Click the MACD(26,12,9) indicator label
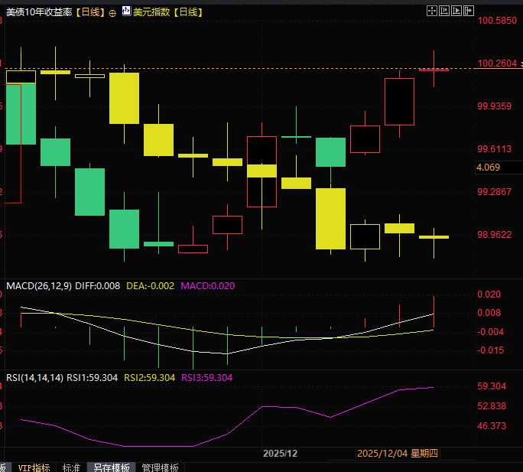Image resolution: width=523 pixels, height=472 pixels. pos(39,286)
